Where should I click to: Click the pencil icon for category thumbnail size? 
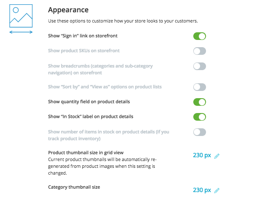tap(217, 190)
